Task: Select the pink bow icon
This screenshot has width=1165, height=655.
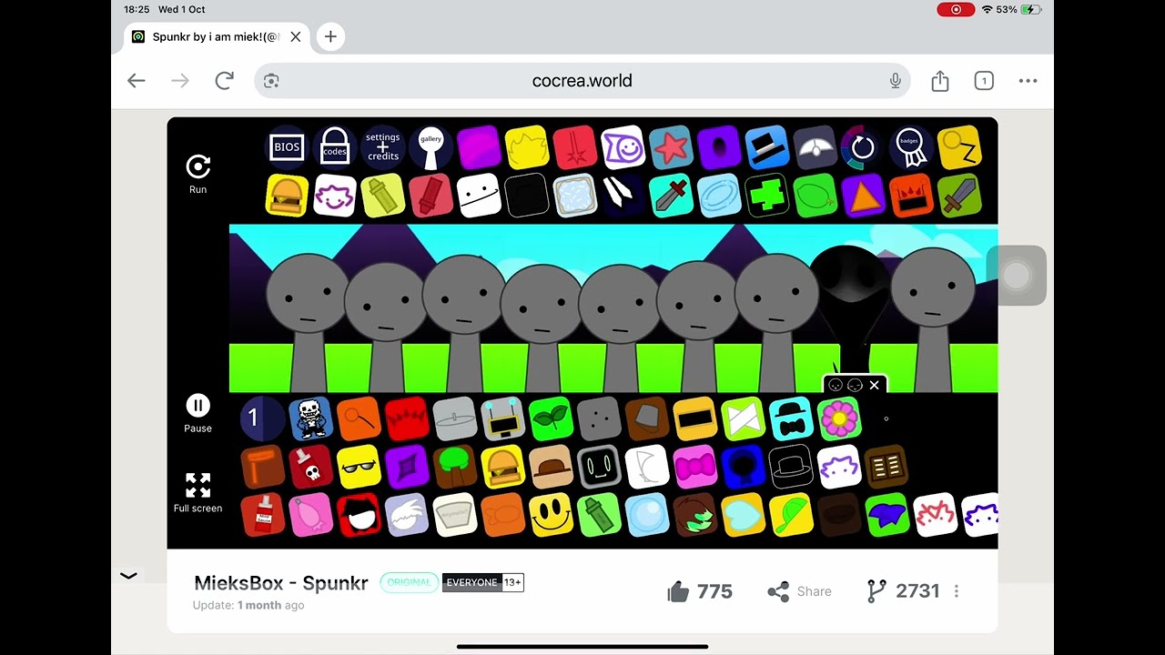Action: 694,467
